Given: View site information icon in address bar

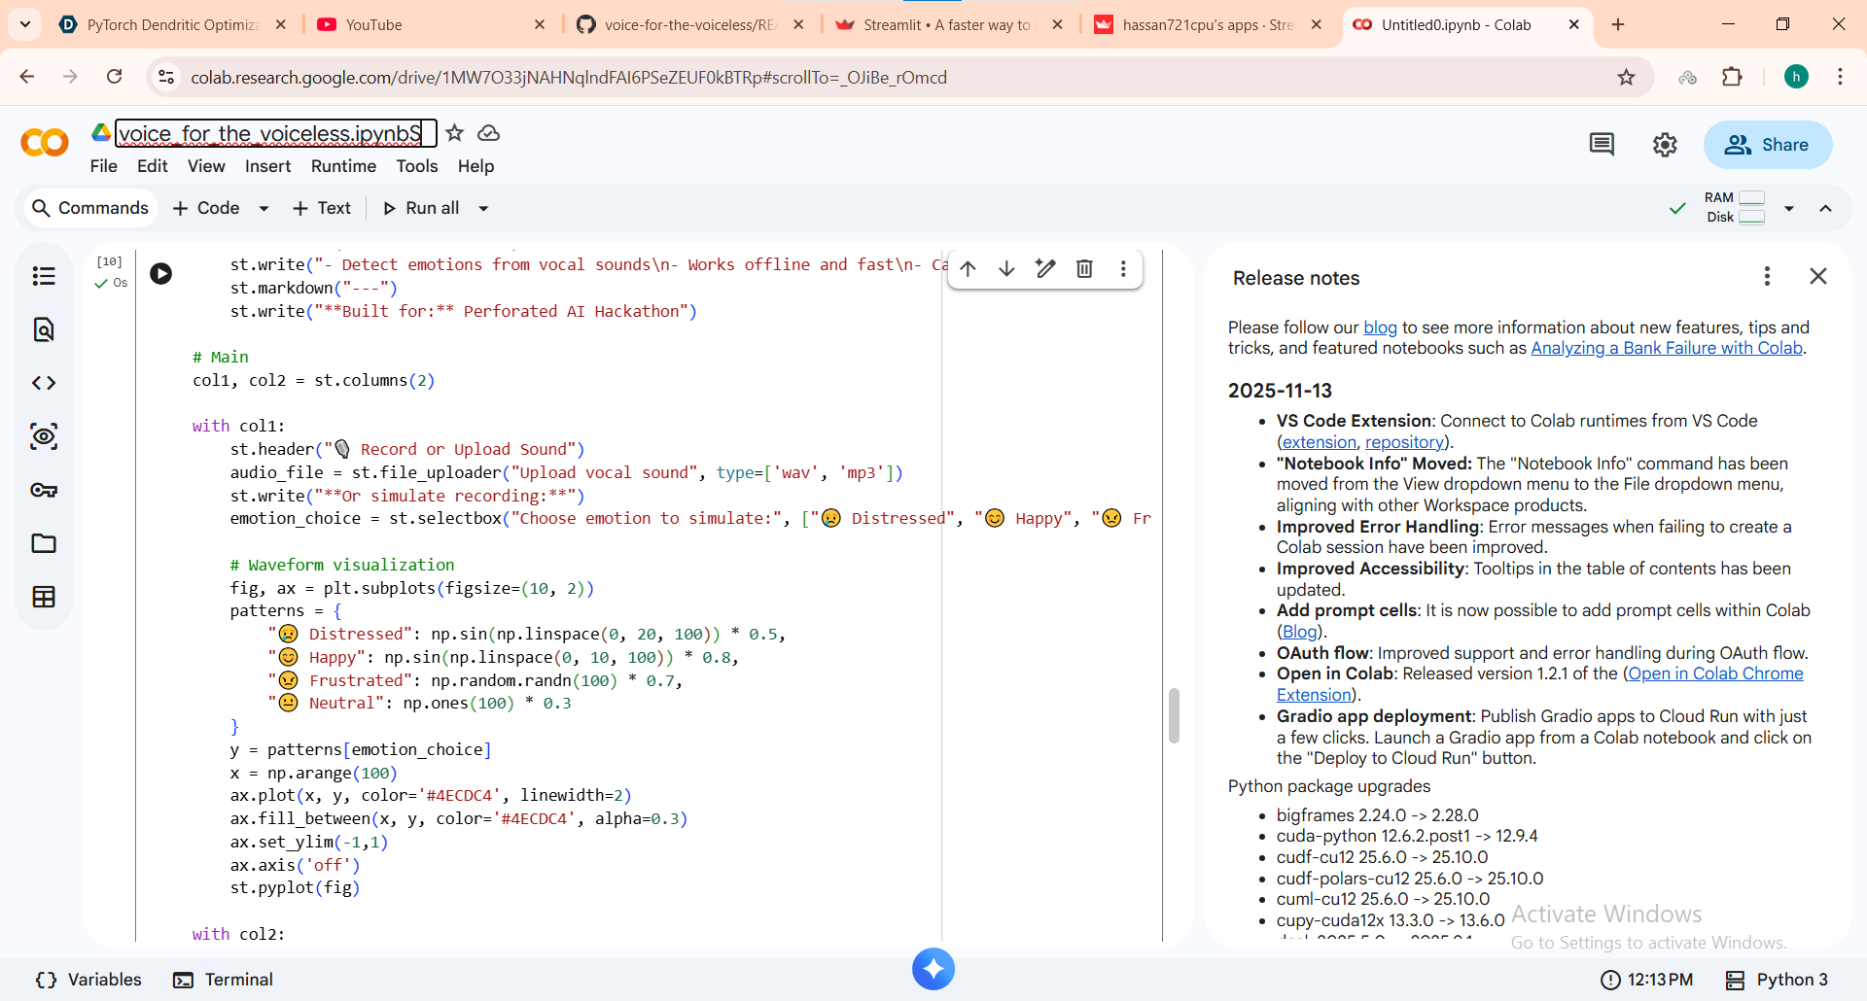Looking at the screenshot, I should point(167,77).
